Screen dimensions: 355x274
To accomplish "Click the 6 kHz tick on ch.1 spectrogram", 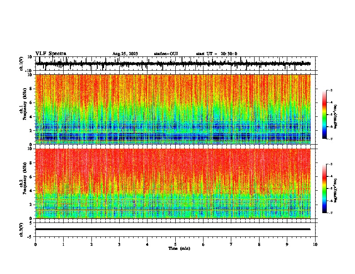I will point(31,103).
